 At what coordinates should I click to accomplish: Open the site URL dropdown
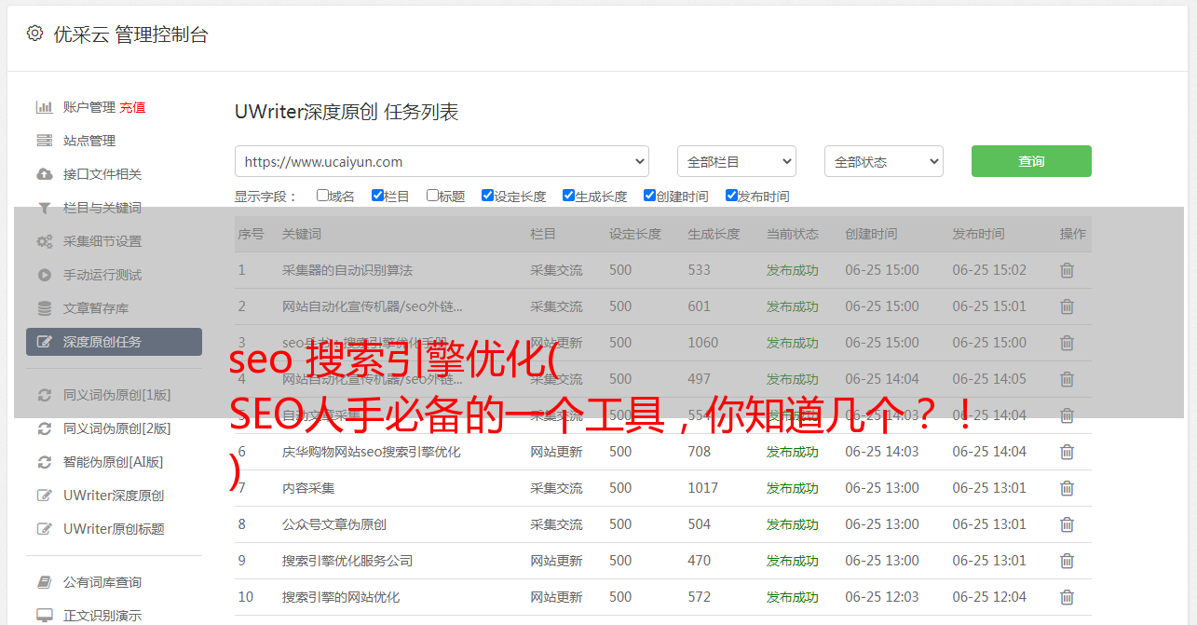tap(442, 161)
